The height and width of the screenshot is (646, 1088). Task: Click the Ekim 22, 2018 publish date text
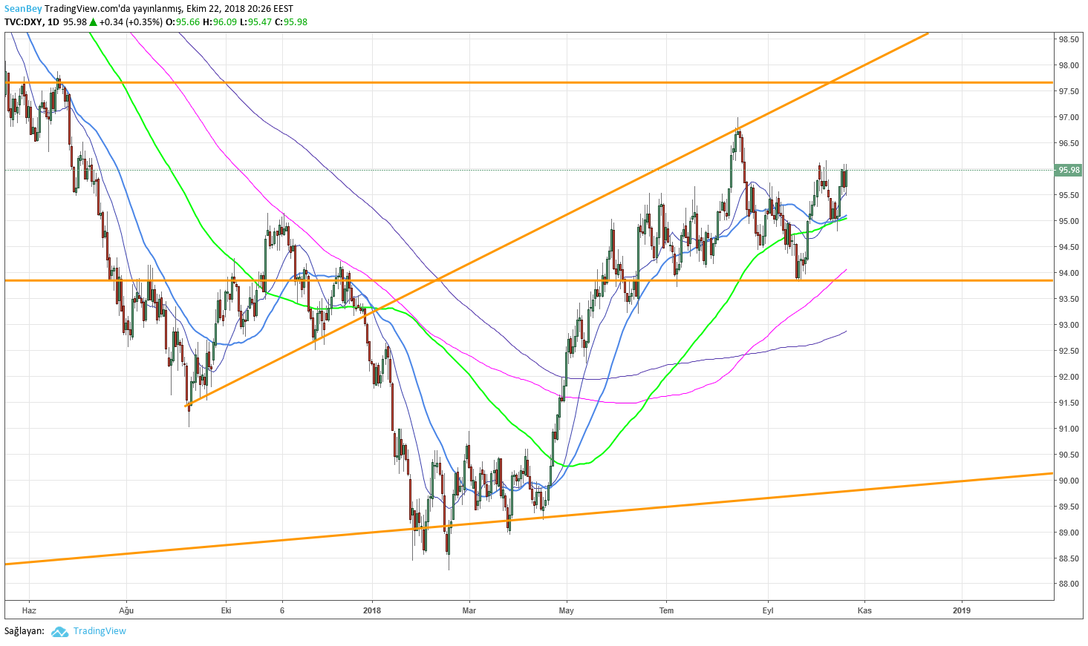[215, 10]
